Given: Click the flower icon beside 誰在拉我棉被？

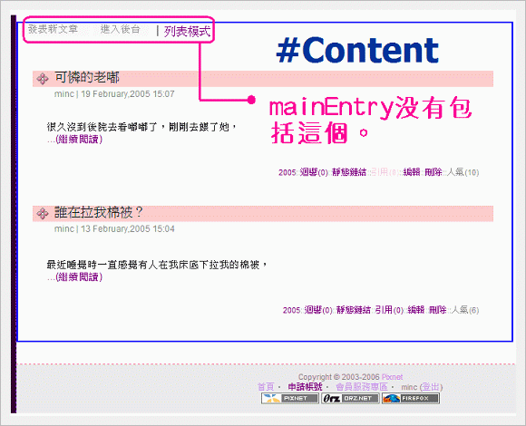Looking at the screenshot, I should [43, 214].
